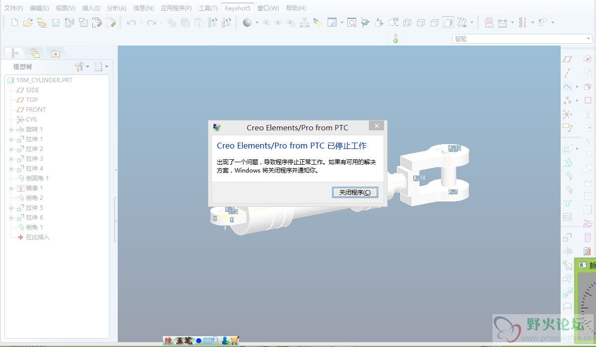Click the pink curvature analysis icon
This screenshot has width=596, height=347.
(489, 23)
